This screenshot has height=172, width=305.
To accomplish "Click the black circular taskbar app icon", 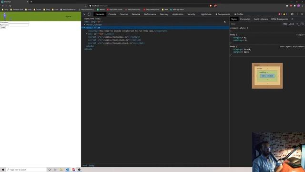I will [79, 170].
